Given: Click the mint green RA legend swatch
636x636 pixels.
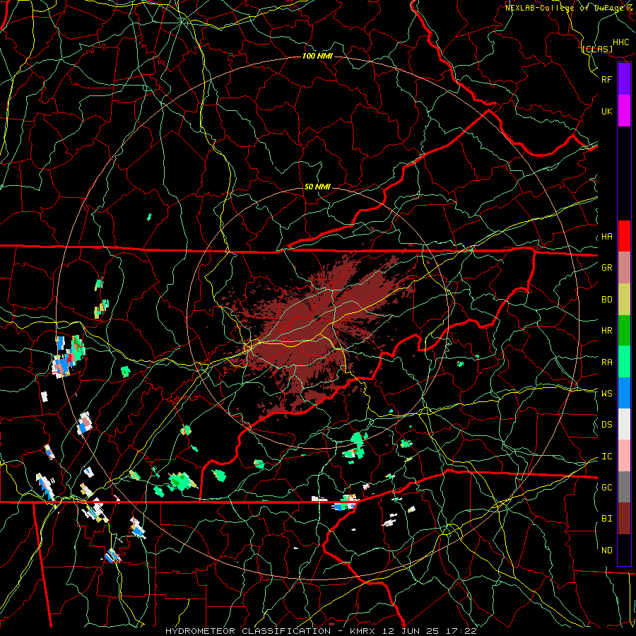Looking at the screenshot, I should tap(624, 362).
